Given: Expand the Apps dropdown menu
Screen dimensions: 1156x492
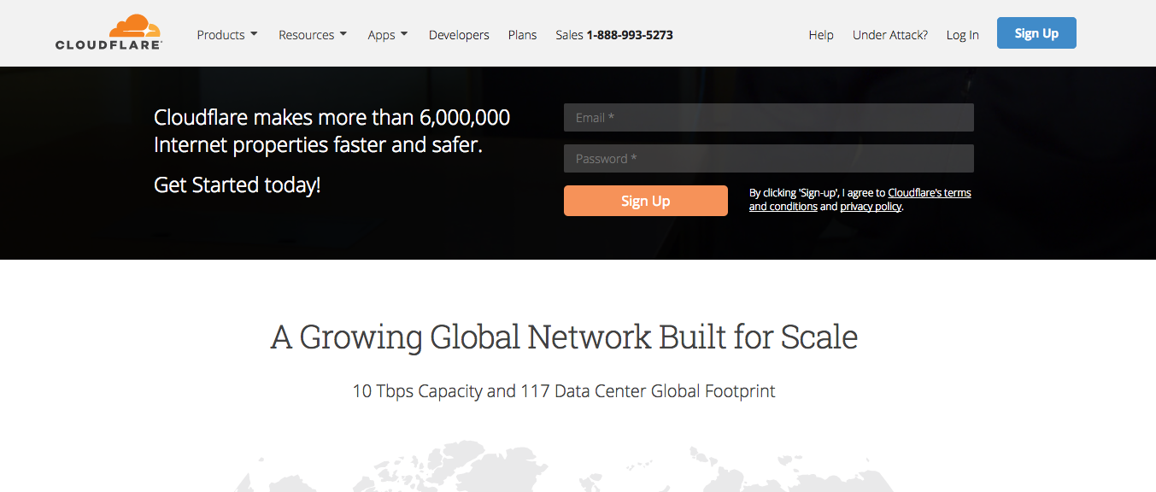Looking at the screenshot, I should [388, 35].
